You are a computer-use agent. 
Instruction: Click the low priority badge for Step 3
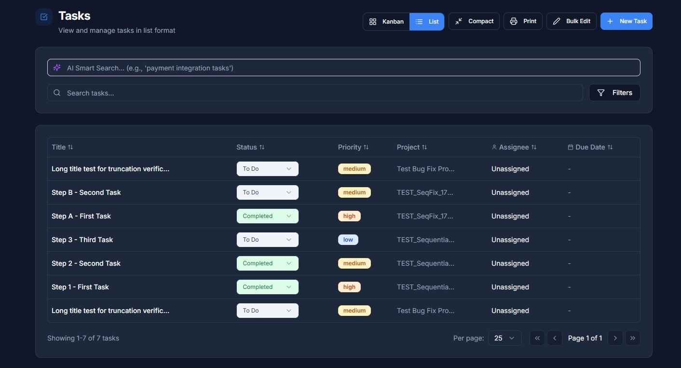[x=348, y=240]
